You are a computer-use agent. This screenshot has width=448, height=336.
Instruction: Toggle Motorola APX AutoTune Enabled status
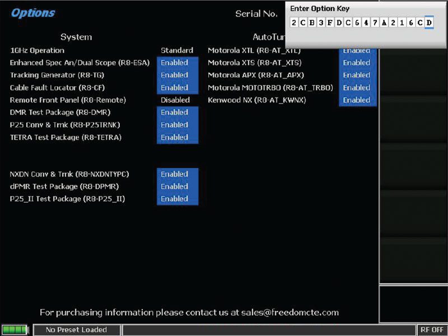click(357, 75)
